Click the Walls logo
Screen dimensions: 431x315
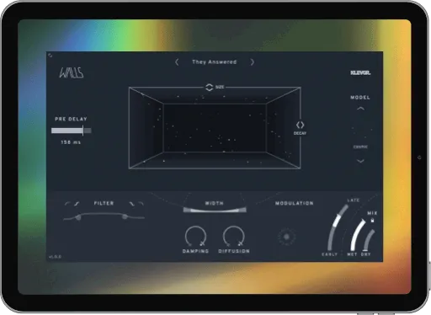pos(72,72)
